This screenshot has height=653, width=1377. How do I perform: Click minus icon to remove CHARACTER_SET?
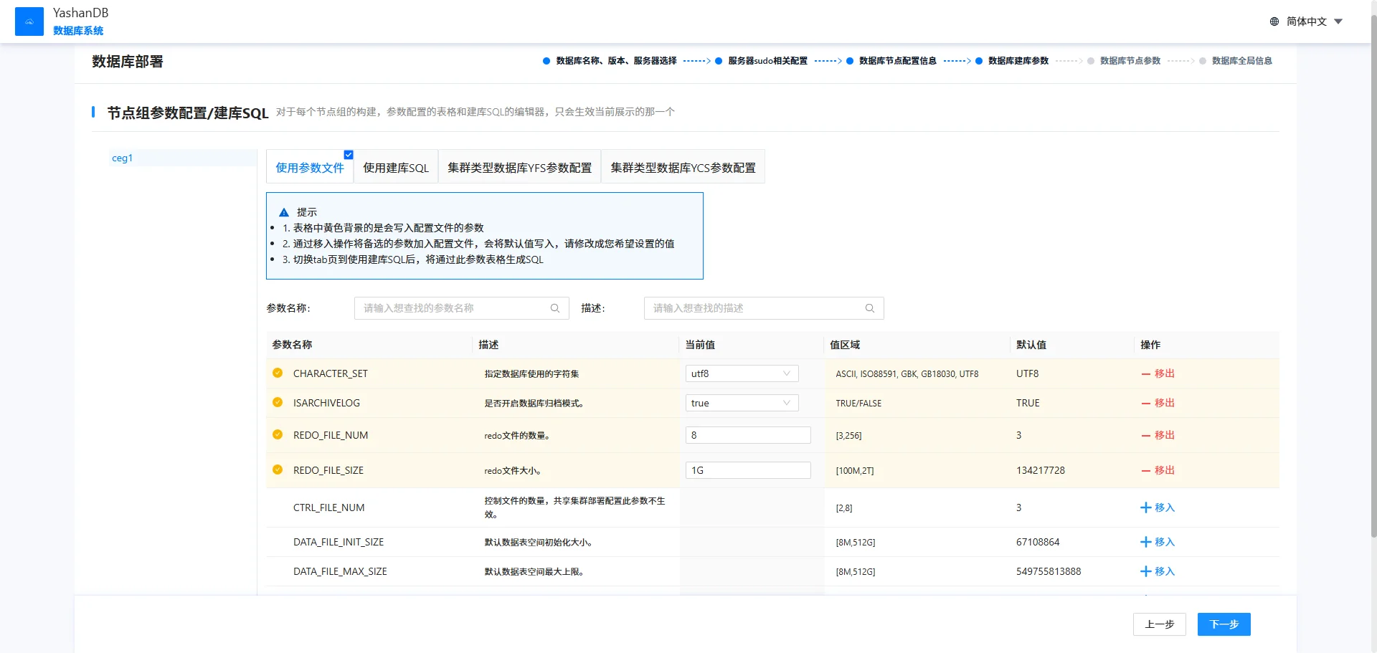pos(1145,373)
